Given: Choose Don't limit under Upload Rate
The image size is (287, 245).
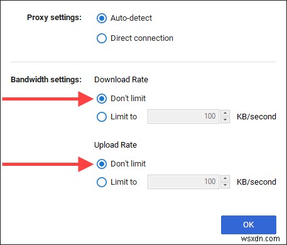Looking at the screenshot, I should point(102,164).
